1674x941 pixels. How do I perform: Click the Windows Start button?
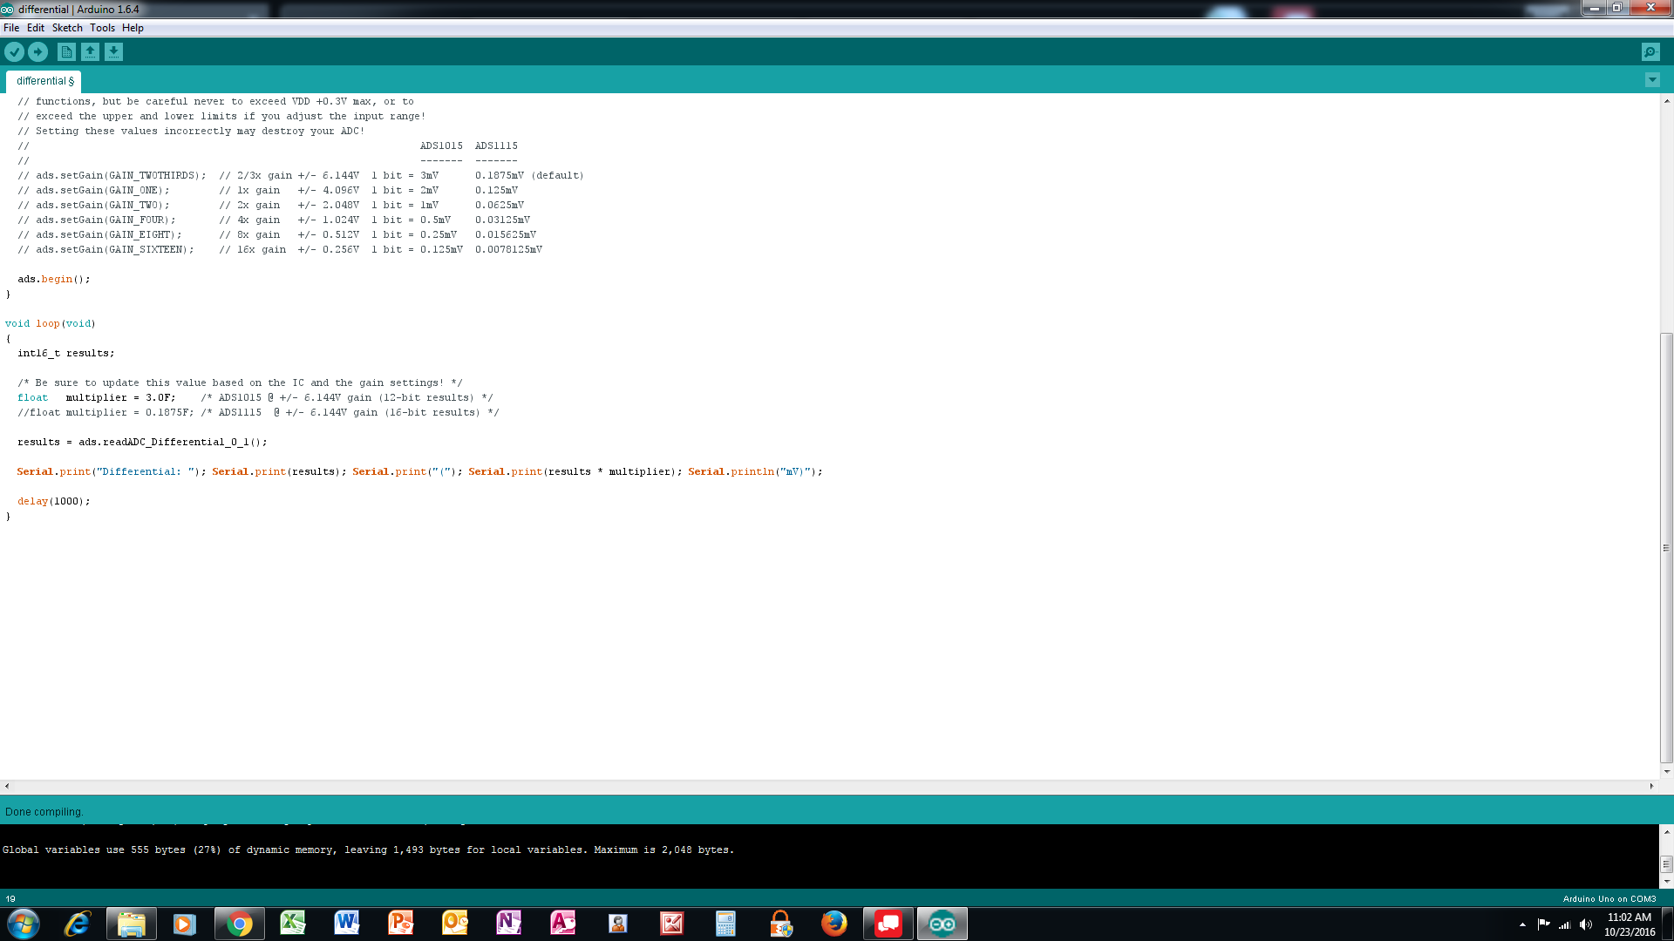coord(24,924)
